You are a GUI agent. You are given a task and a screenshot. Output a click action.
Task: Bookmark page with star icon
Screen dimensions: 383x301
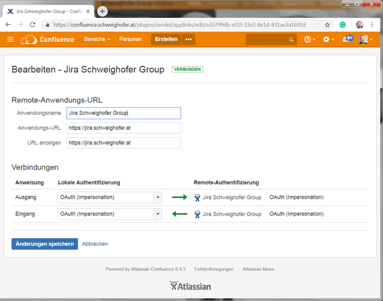point(327,25)
